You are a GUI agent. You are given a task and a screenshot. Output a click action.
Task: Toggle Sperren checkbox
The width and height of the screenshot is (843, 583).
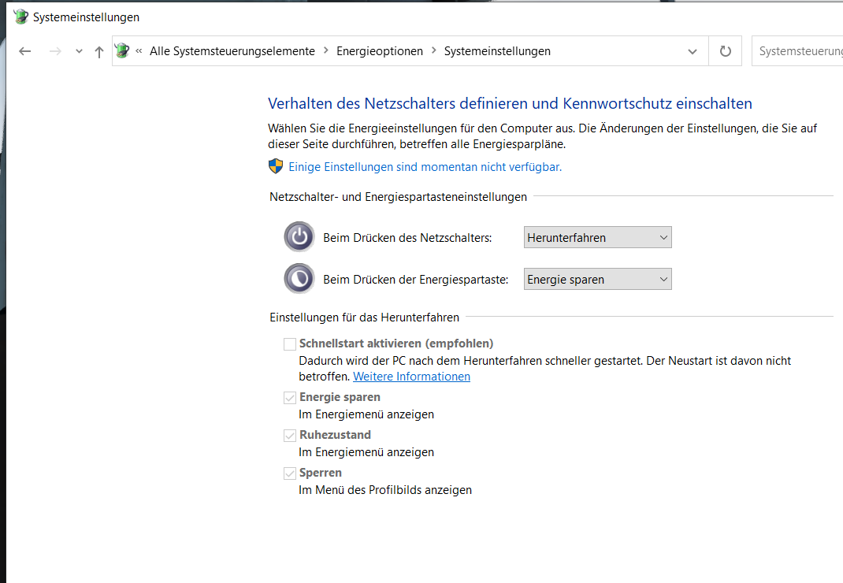click(290, 473)
